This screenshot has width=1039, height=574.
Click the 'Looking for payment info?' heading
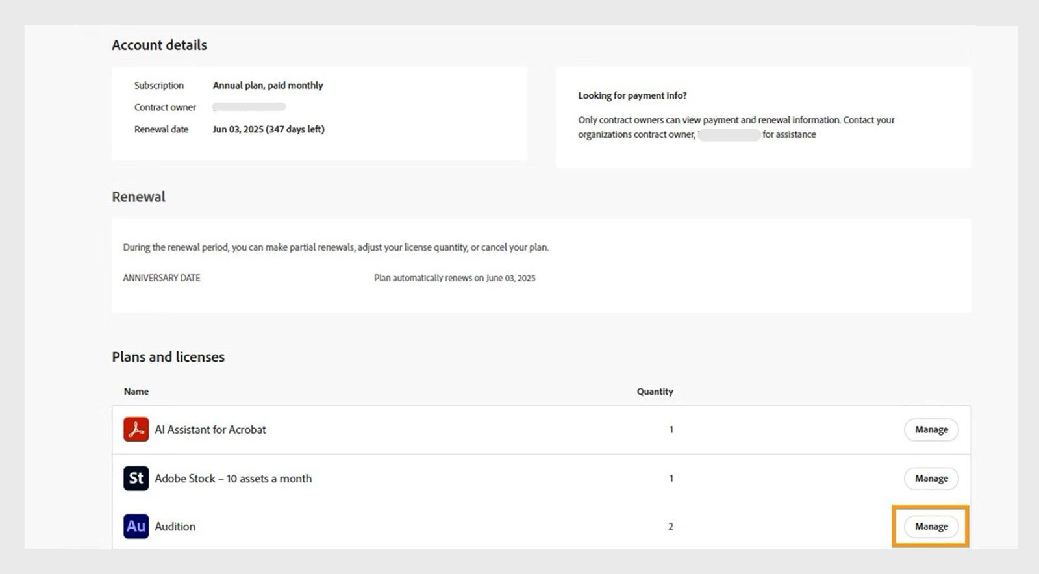(632, 95)
